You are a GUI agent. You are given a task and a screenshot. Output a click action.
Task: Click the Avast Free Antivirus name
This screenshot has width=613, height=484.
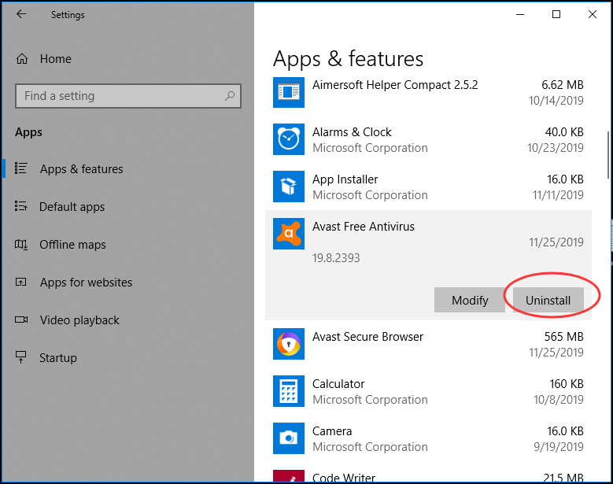364,227
